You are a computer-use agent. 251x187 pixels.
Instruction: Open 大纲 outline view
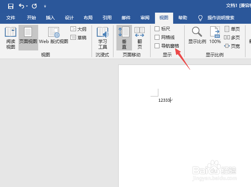point(79,29)
